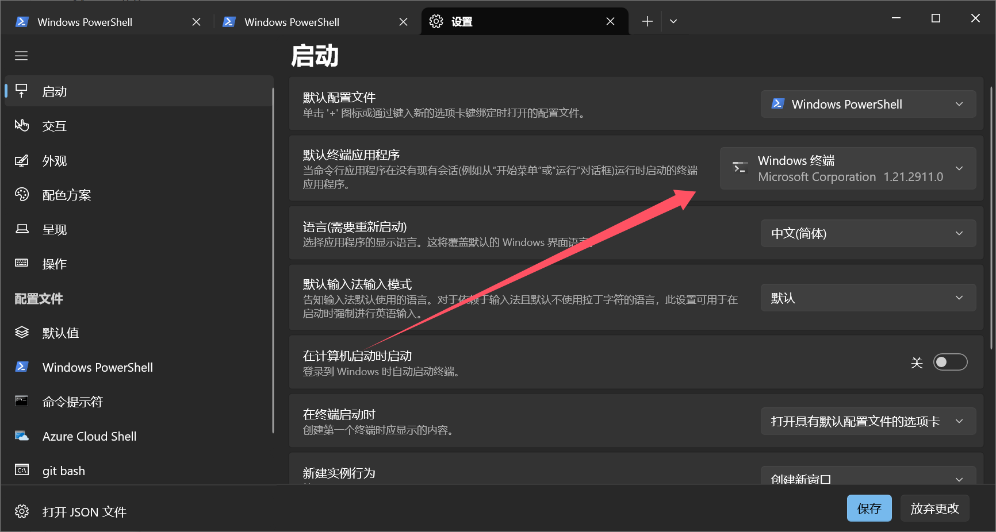This screenshot has height=532, width=996.
Task: Open the 语言 dropdown showing 中文(简体)
Action: [868, 233]
